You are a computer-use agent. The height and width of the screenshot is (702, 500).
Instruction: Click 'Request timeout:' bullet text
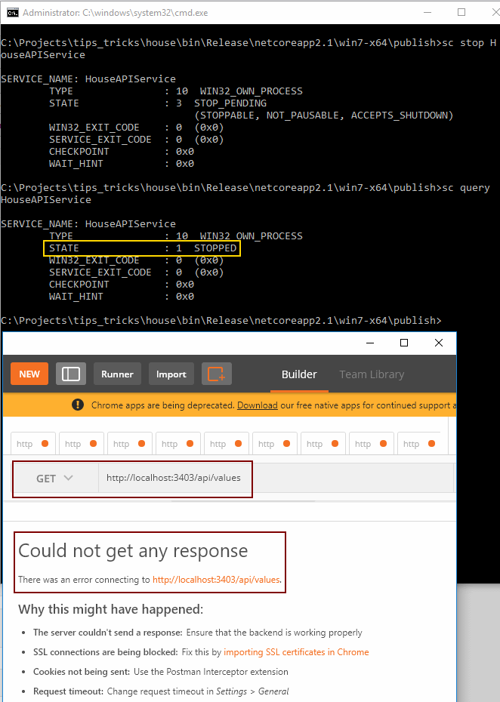[69, 691]
